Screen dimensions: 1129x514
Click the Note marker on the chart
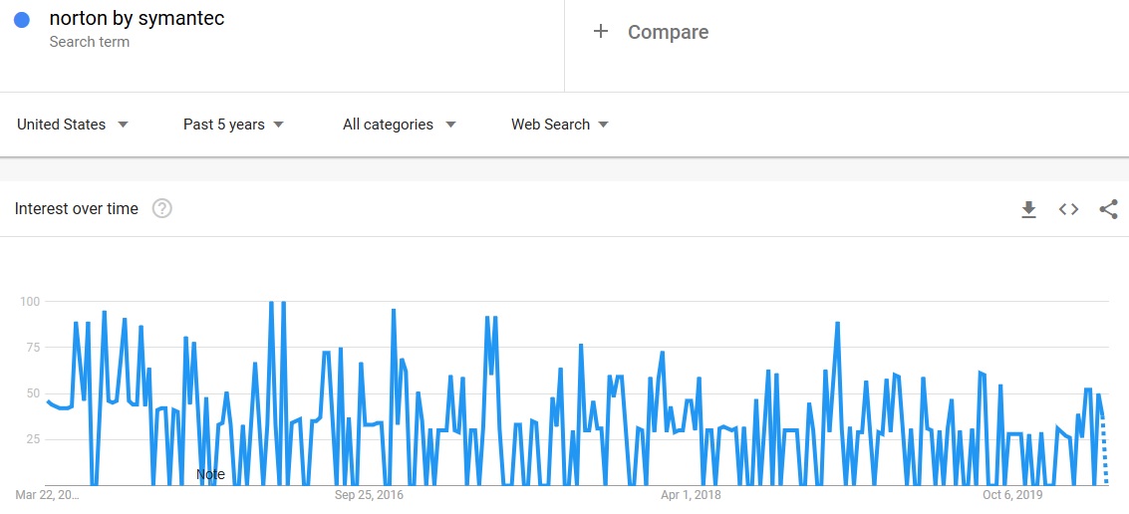point(210,474)
